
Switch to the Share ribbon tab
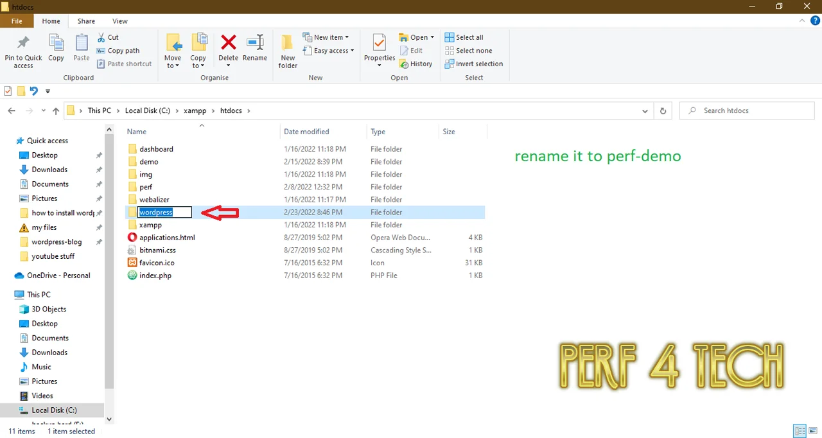(x=86, y=21)
